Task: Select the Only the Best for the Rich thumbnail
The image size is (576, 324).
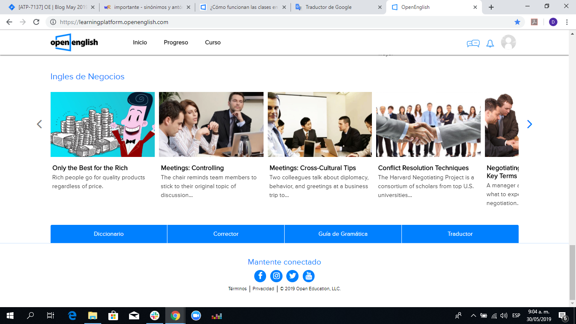Action: coord(102,124)
